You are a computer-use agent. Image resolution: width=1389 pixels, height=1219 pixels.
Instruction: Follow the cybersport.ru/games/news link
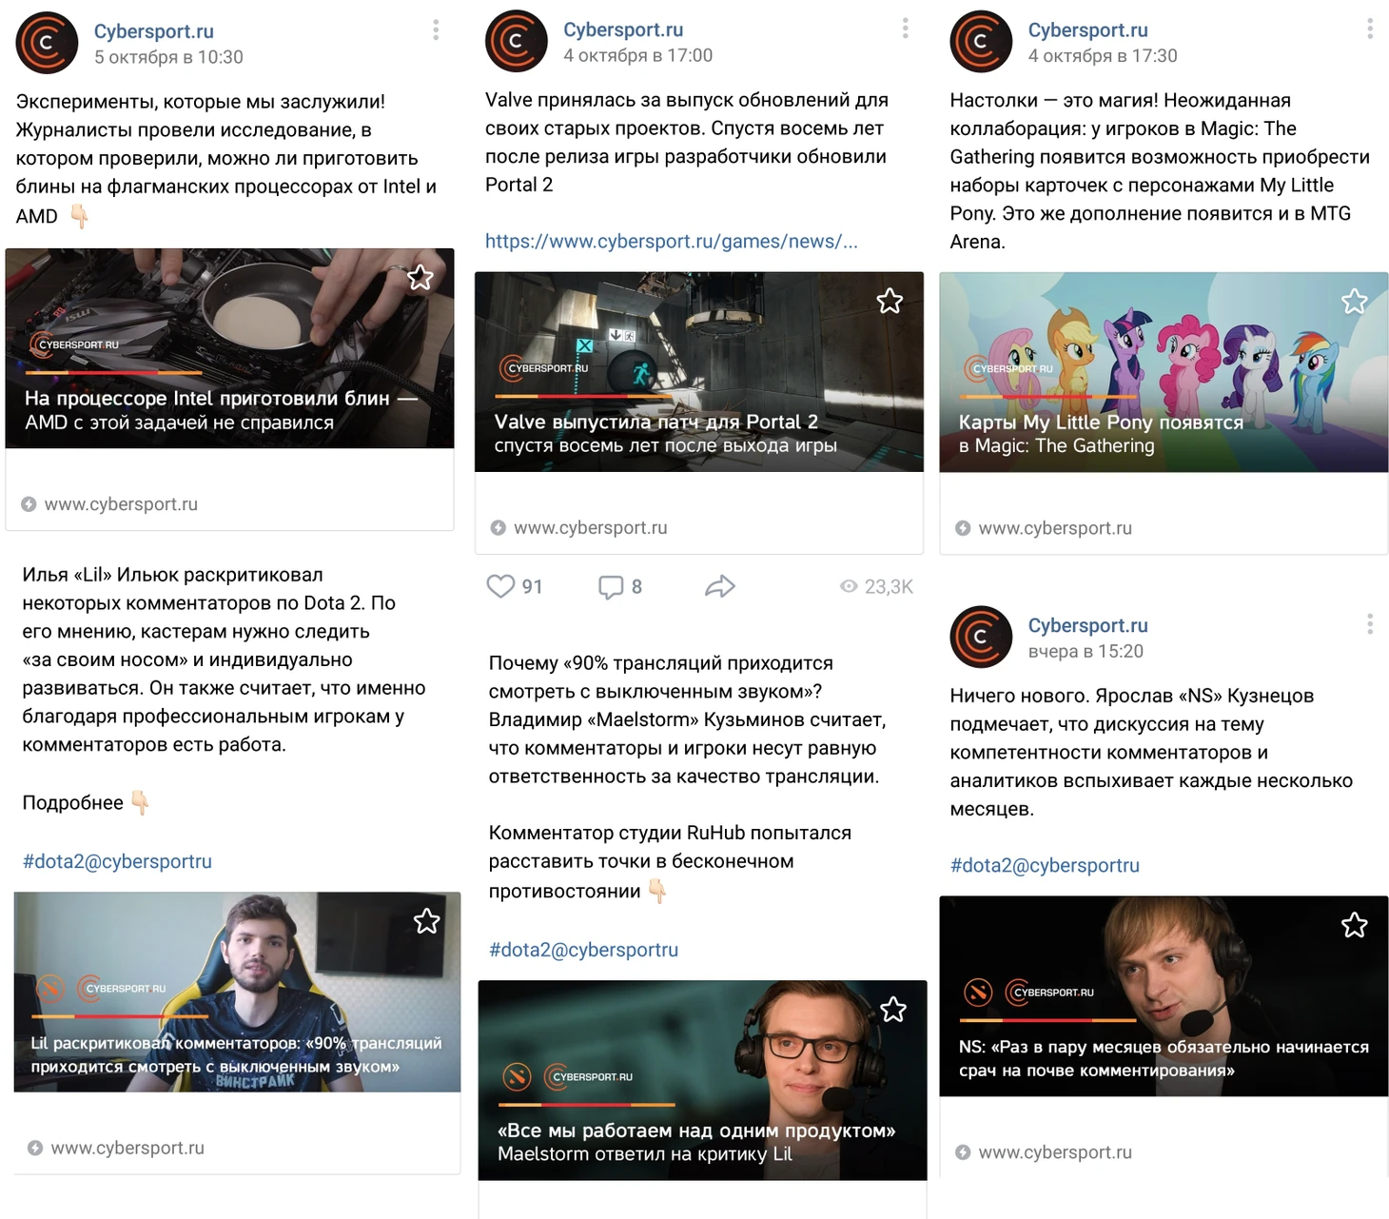(672, 242)
